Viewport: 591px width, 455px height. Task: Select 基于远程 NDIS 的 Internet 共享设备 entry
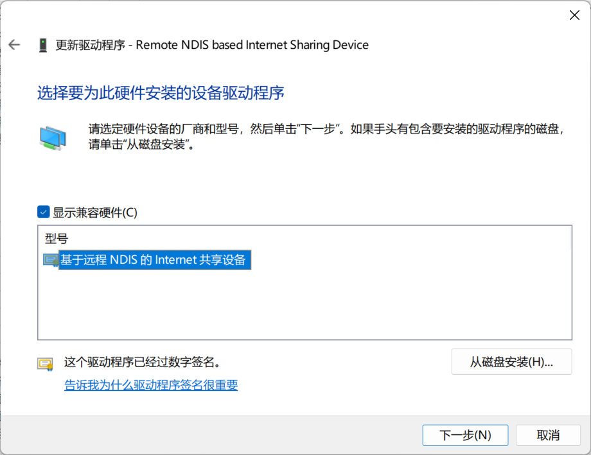point(155,260)
